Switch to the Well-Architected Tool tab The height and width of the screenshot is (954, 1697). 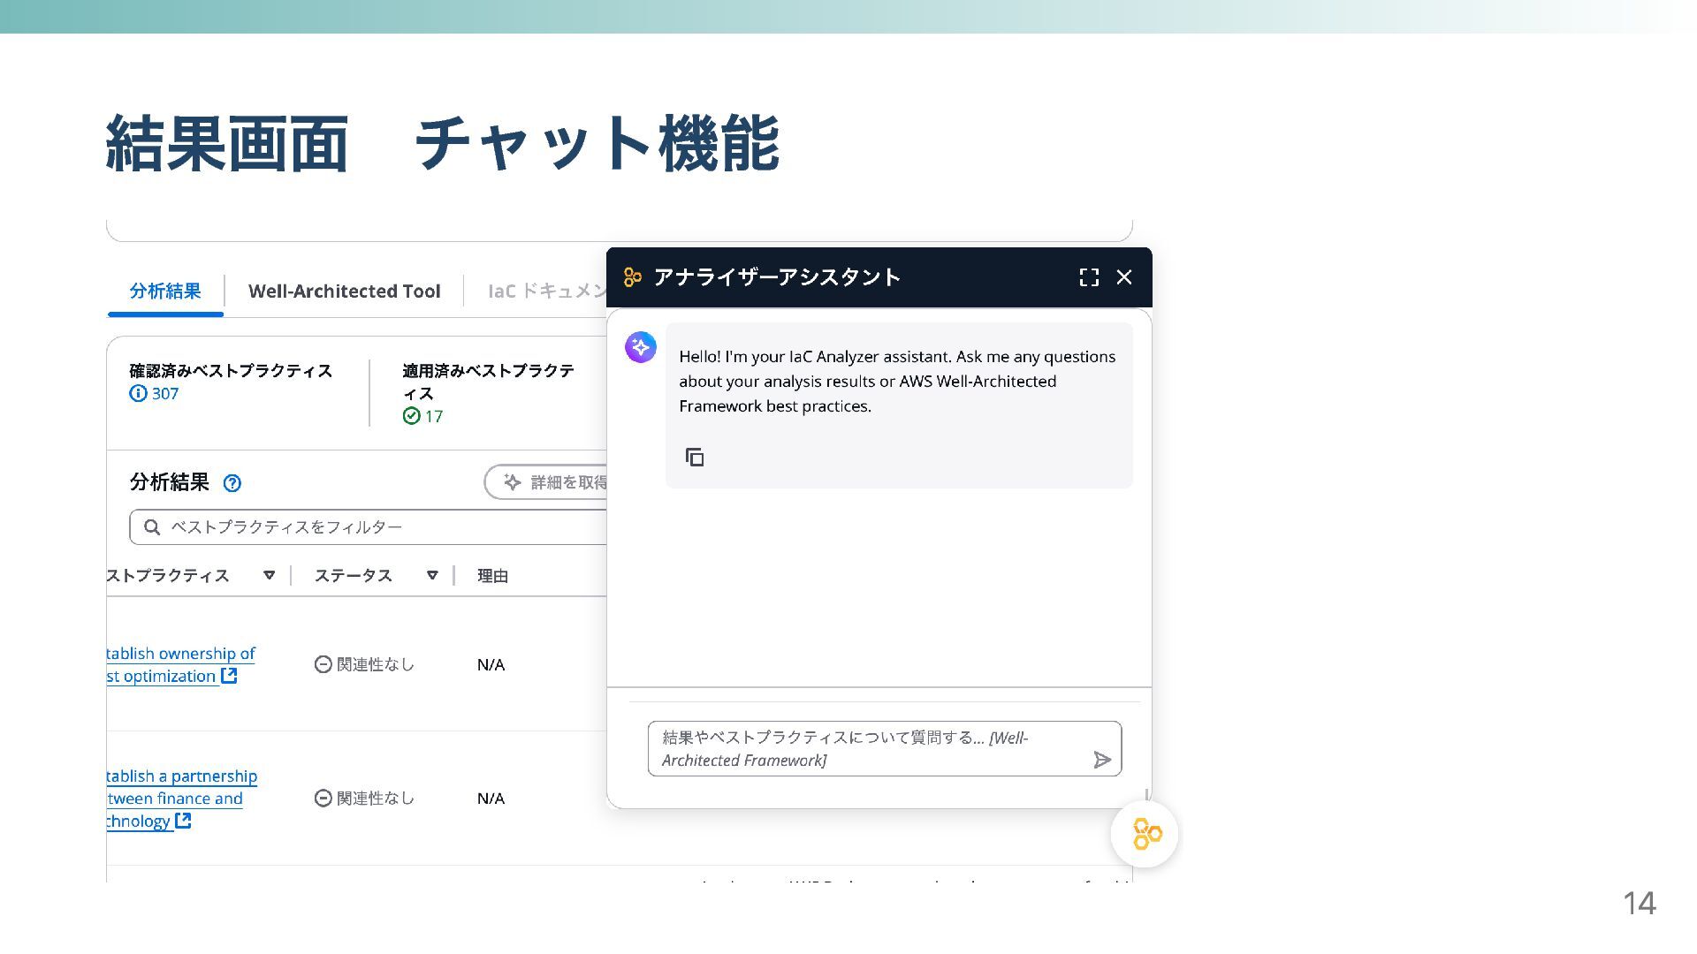pos(344,291)
